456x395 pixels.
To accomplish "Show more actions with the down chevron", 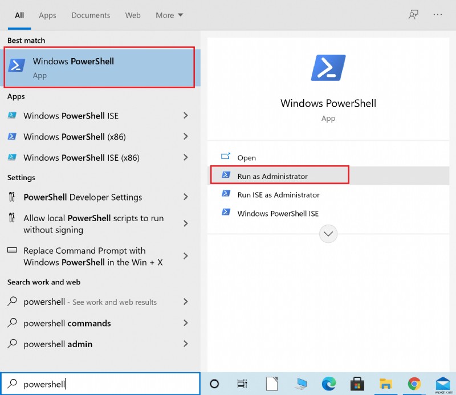I will (328, 234).
